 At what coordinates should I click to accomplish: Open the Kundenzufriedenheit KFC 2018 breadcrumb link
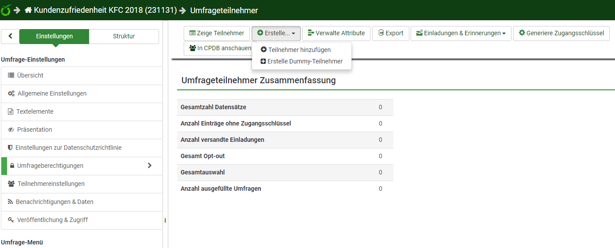tap(105, 10)
